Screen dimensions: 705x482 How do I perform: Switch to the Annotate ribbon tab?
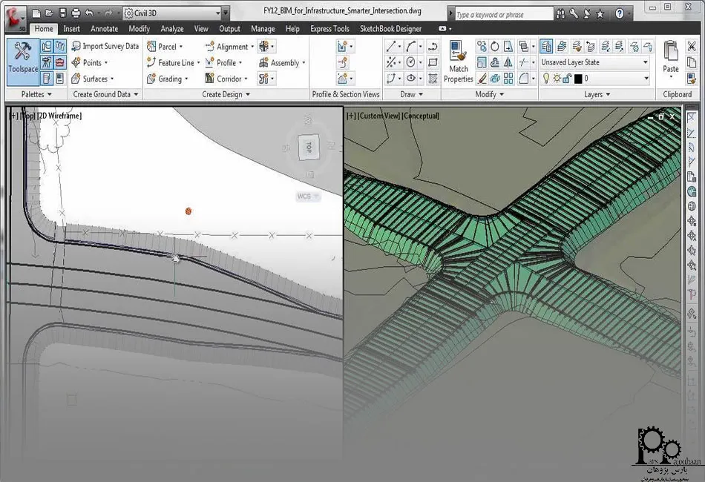tap(104, 28)
